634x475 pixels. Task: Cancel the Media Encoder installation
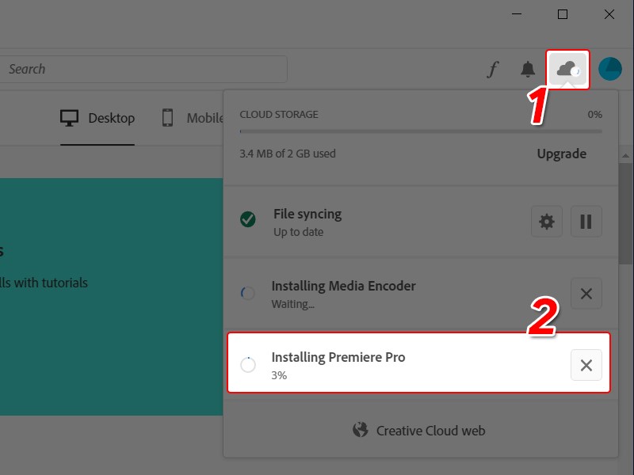point(586,294)
